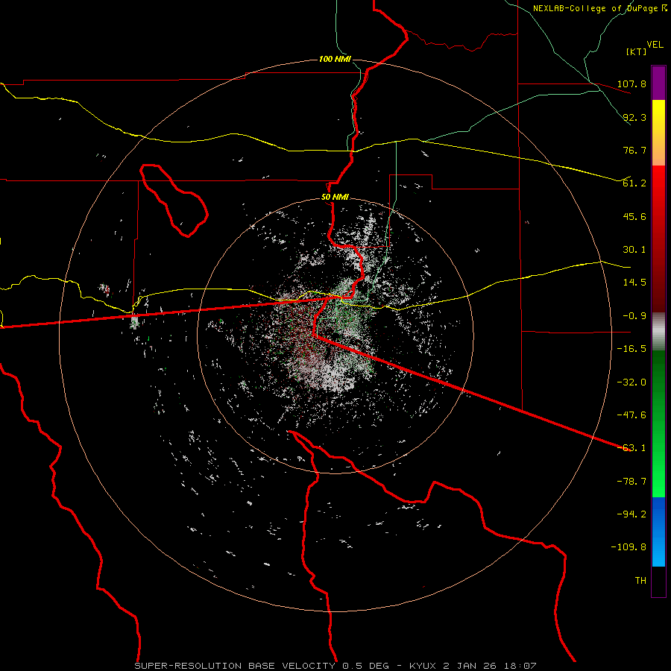Click the -16.5 velocity scale value
The width and height of the screenshot is (671, 671).
[x=631, y=349]
